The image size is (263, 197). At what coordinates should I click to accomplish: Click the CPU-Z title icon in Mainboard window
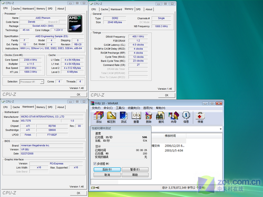(3, 101)
